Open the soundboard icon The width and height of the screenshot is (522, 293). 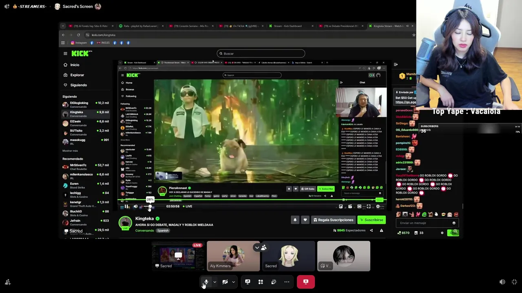[x=274, y=282]
